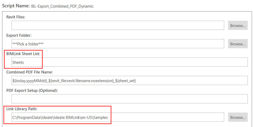
Task: Focus the empty Revit Files input box
Action: point(118,25)
